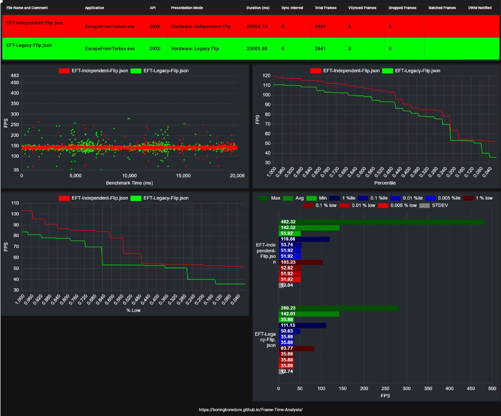Toggle the 0.1 %ile legend item
The height and width of the screenshot is (416, 501).
(x=373, y=198)
